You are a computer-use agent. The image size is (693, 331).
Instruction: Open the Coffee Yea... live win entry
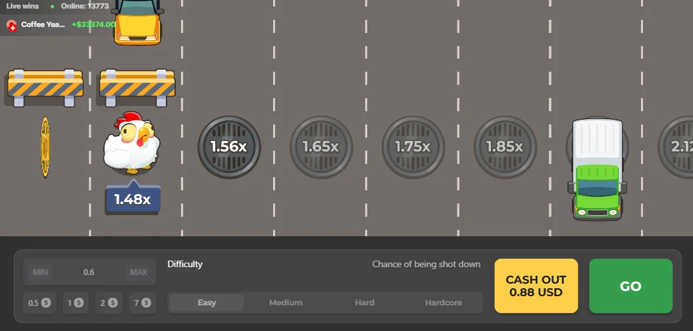coord(57,25)
